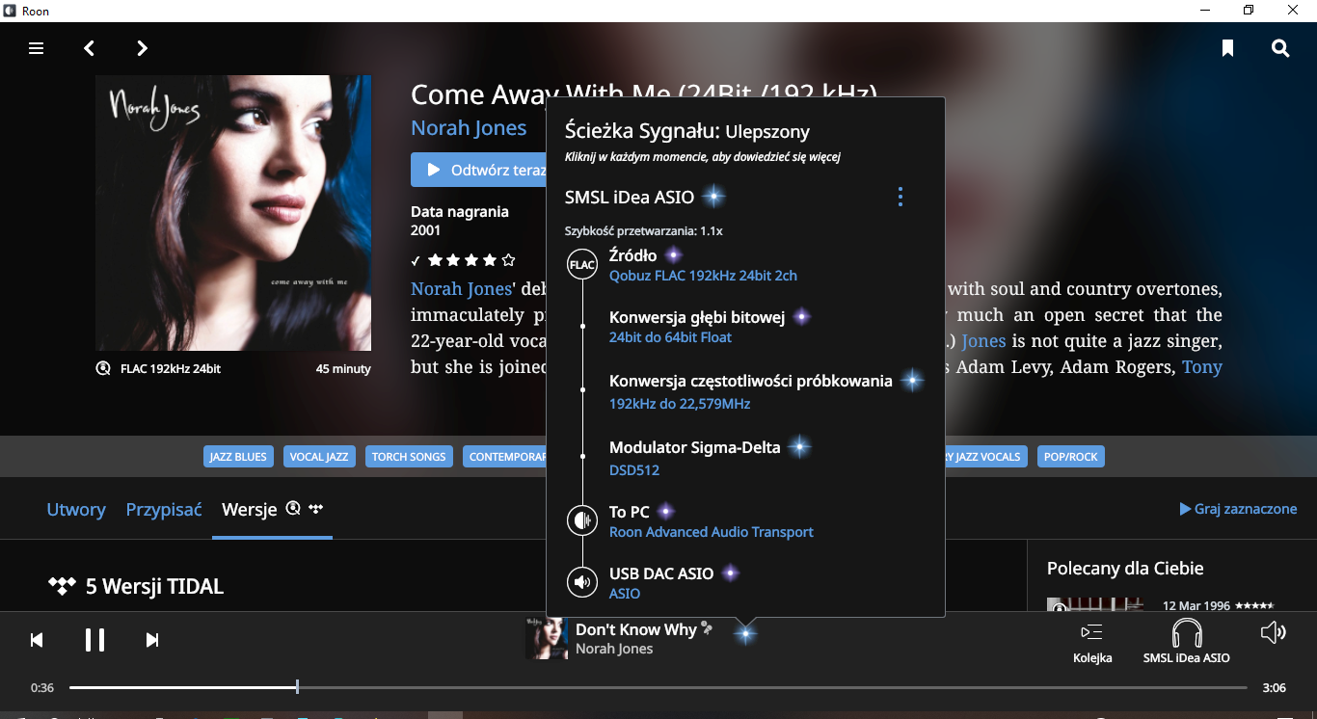Click the format icon beside FLAC 192kHz 24bit
The image size is (1317, 719).
coord(103,368)
